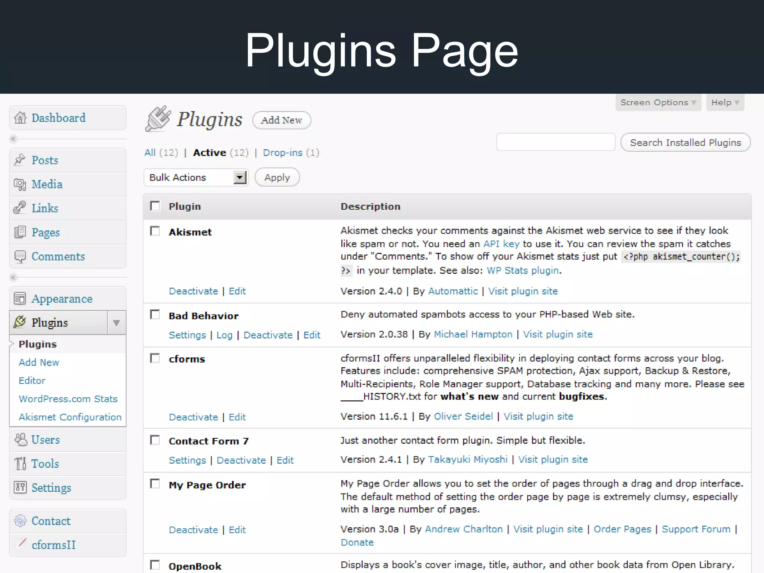The height and width of the screenshot is (573, 764).
Task: Toggle the select-all checkbox in Plugin header
Action: 155,206
